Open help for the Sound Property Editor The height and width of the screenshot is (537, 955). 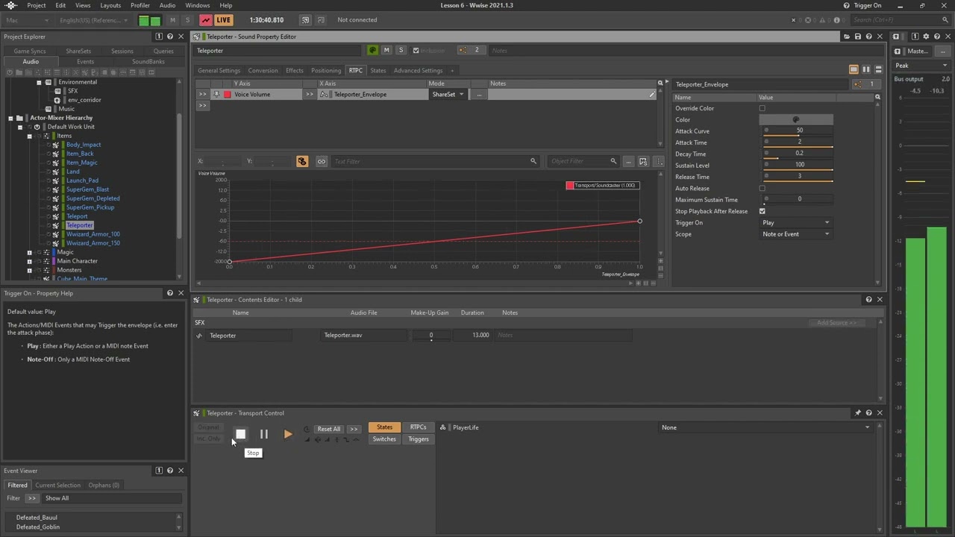pyautogui.click(x=868, y=37)
